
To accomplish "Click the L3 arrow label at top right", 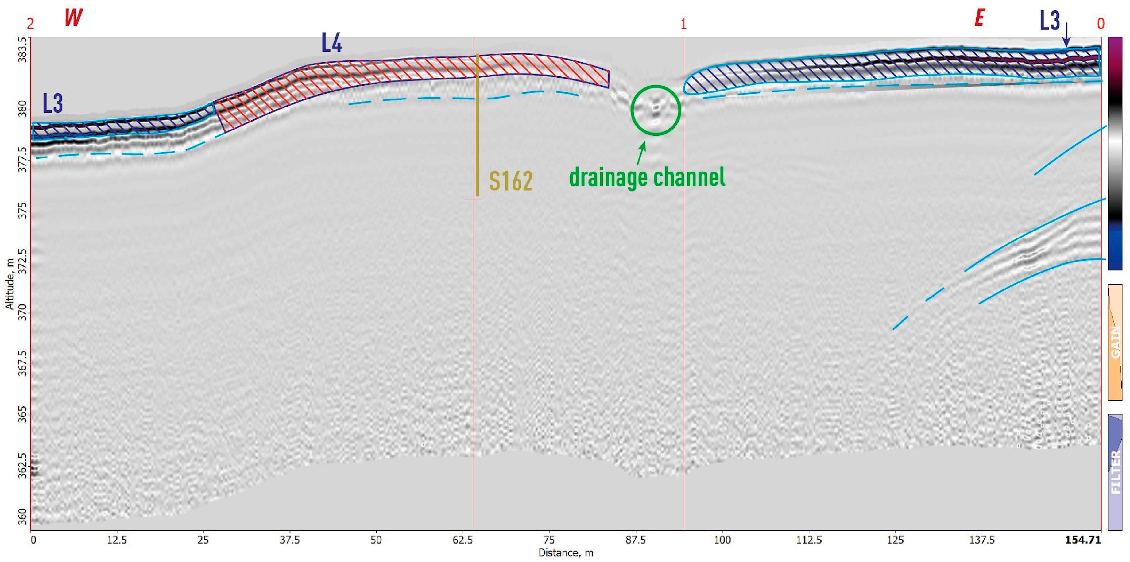I will click(1050, 21).
